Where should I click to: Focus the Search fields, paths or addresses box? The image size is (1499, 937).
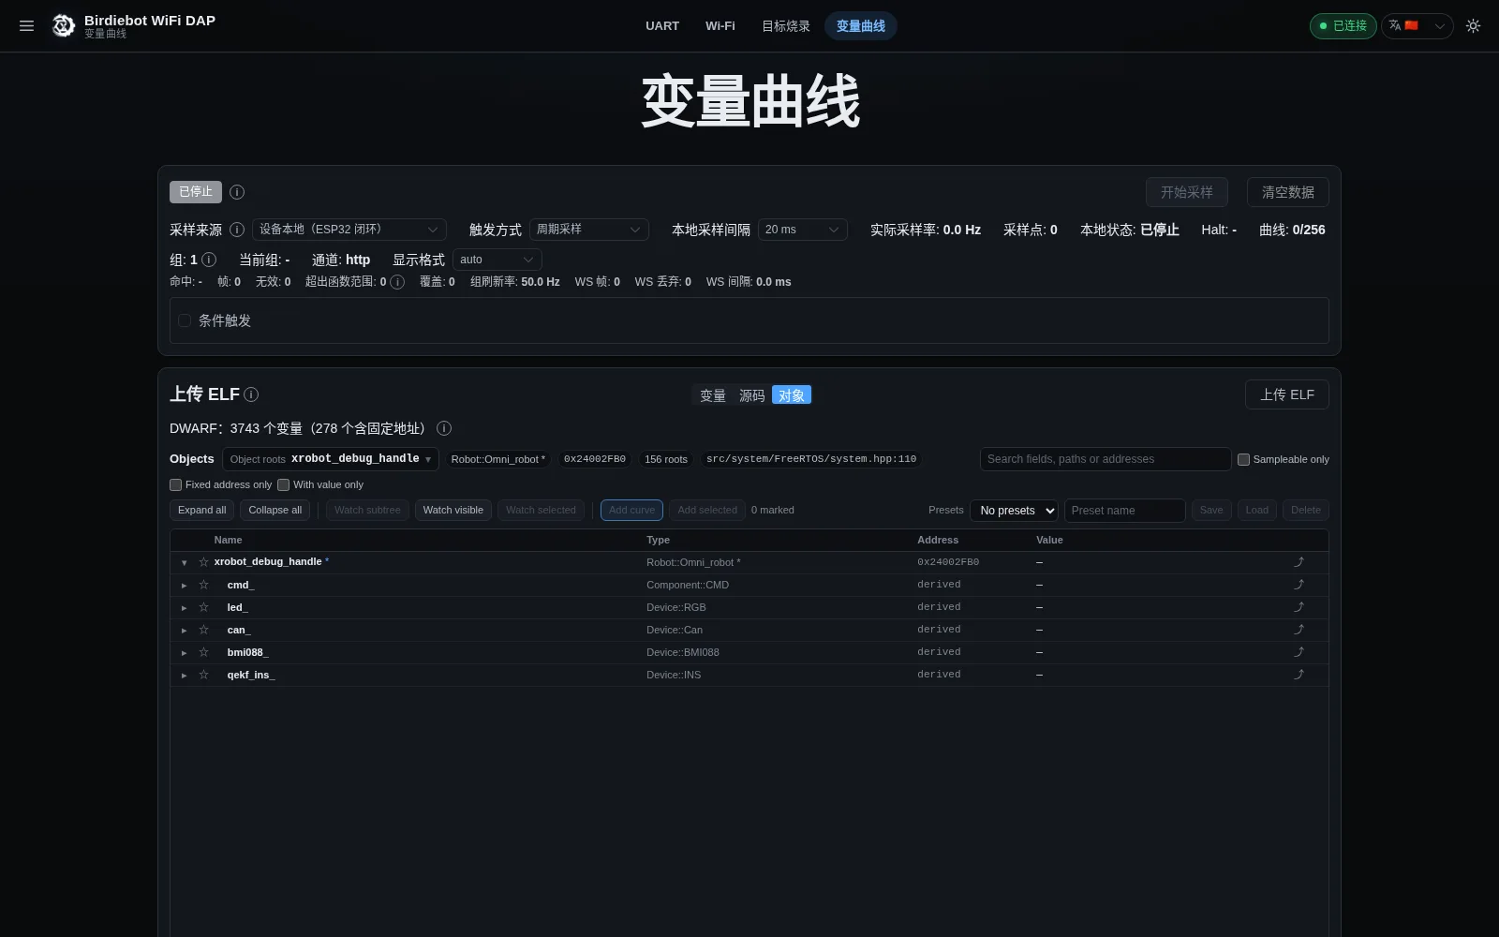click(1106, 459)
